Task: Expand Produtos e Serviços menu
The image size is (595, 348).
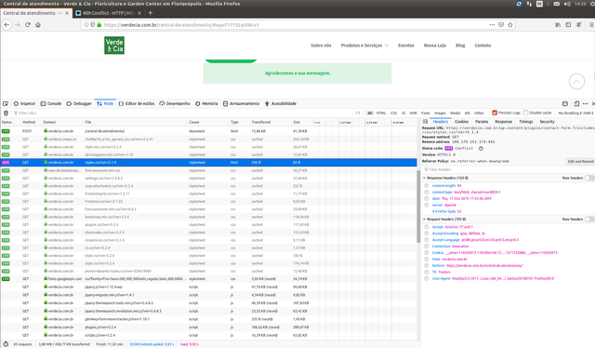Action: pos(364,46)
